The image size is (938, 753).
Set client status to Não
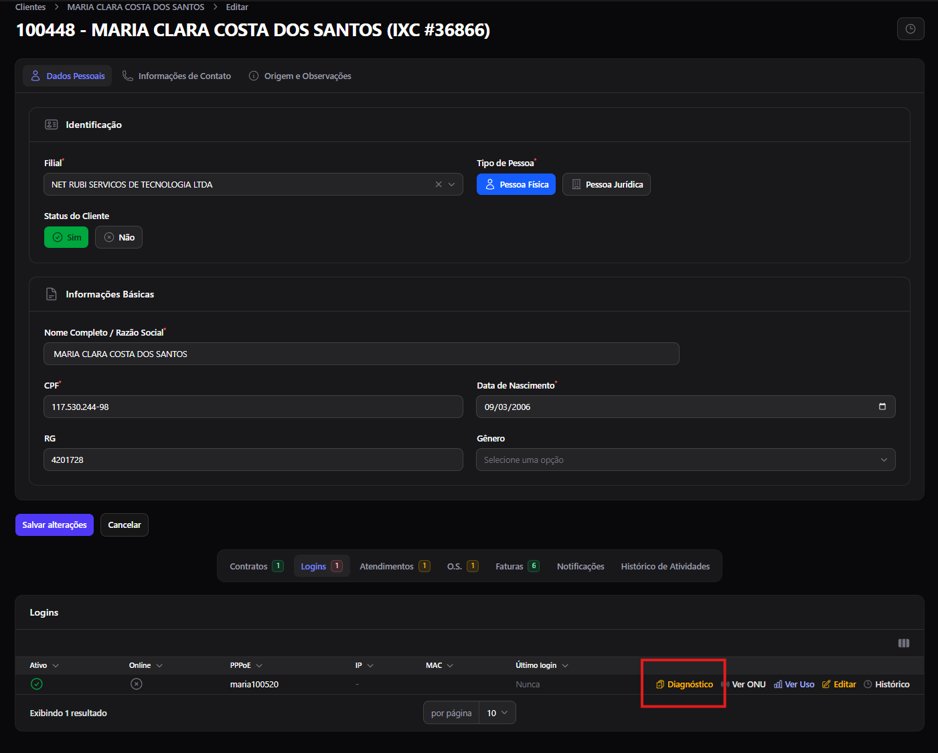119,237
